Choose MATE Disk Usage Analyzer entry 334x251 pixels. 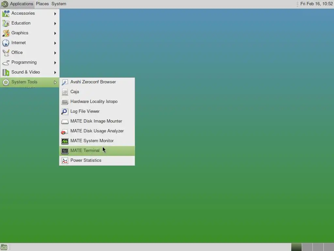97,131
